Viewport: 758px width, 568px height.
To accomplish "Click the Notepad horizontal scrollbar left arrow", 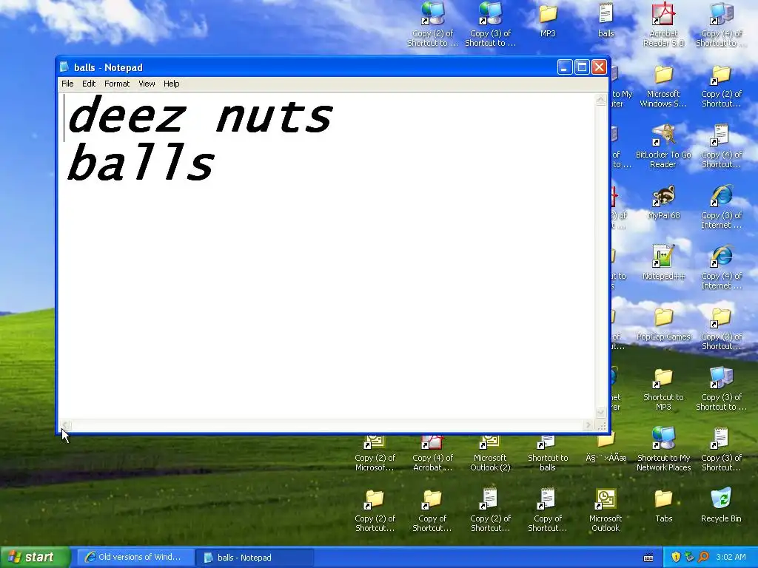I will click(66, 425).
